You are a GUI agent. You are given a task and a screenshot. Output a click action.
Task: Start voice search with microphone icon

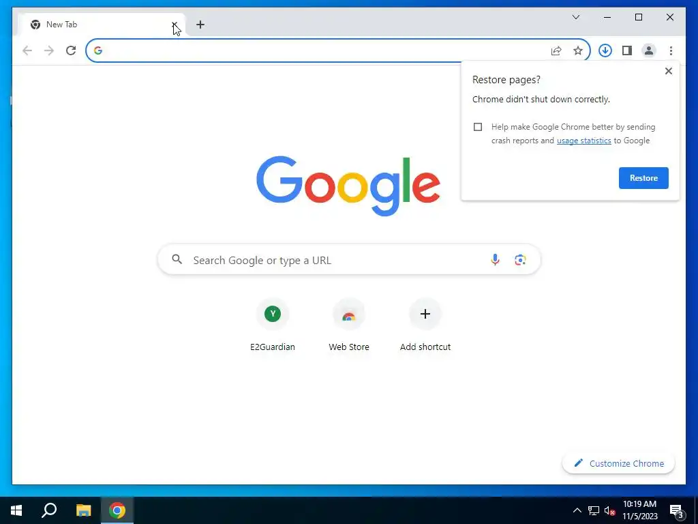[x=495, y=260]
